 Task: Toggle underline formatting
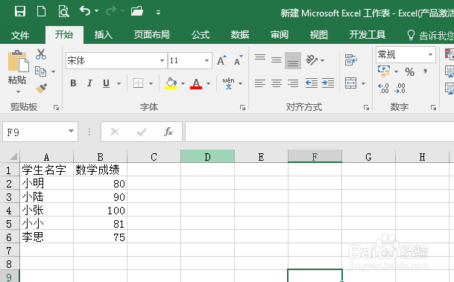coord(107,83)
